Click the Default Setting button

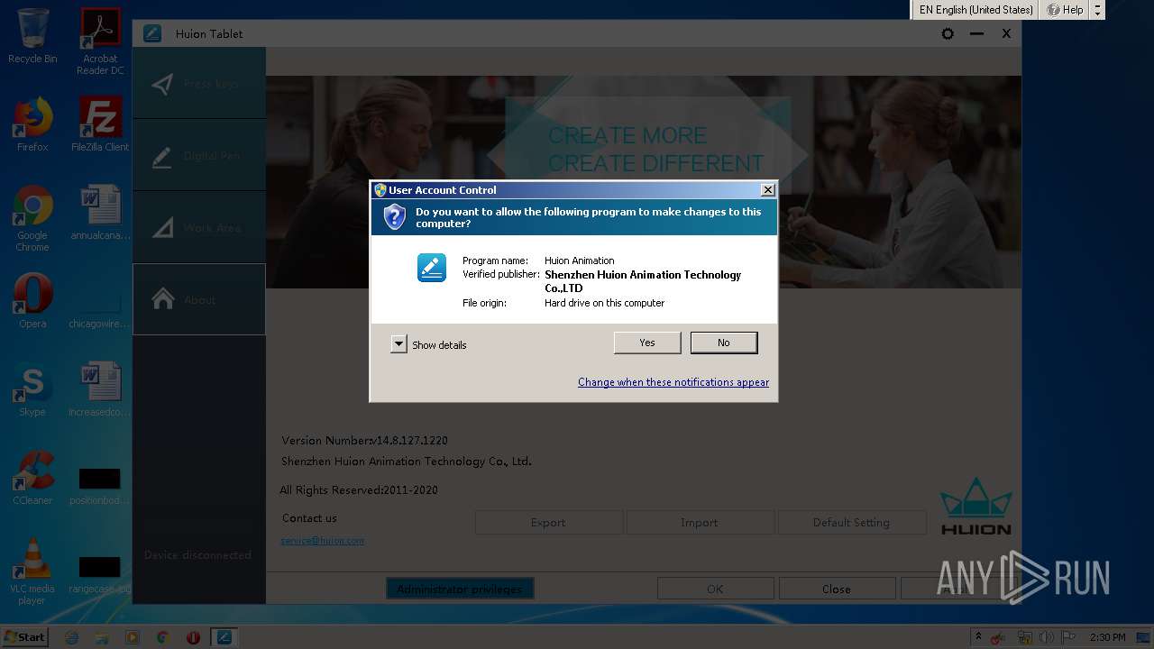tap(851, 523)
